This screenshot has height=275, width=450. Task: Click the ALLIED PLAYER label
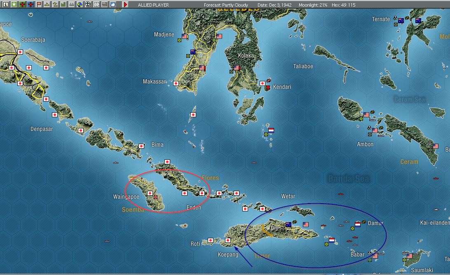point(153,5)
